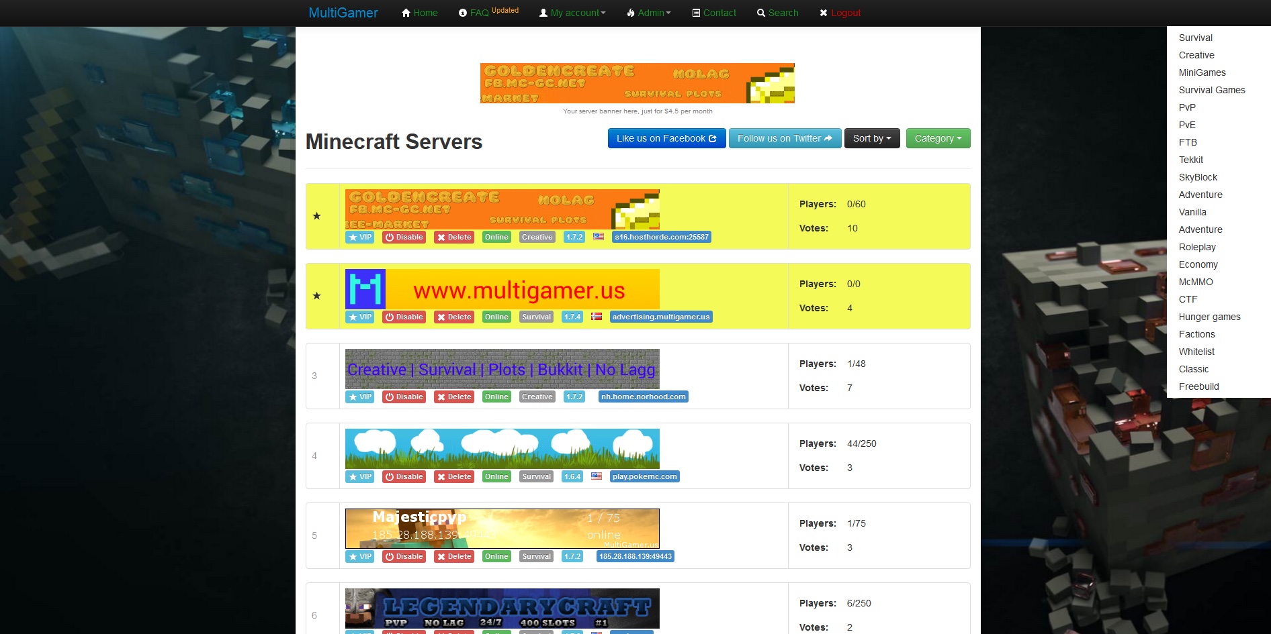The width and height of the screenshot is (1271, 634).
Task: Expand the Admin dropdown menu
Action: point(649,13)
